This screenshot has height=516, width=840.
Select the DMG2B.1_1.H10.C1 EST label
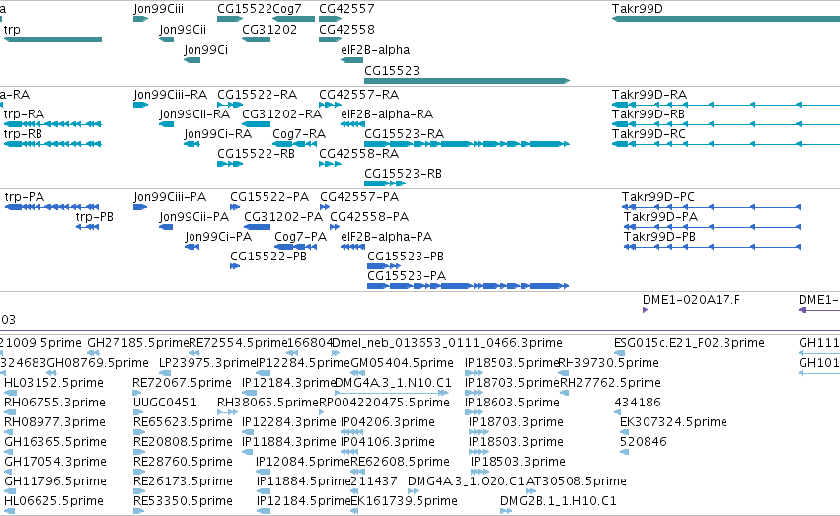tap(559, 502)
